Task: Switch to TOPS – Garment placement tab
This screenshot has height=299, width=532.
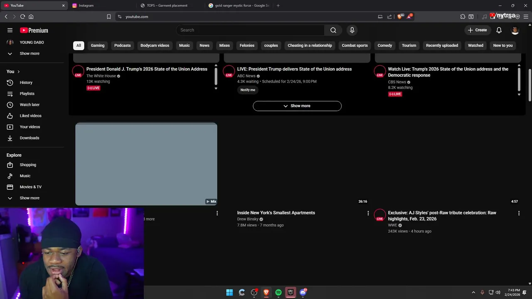Action: [x=170, y=5]
